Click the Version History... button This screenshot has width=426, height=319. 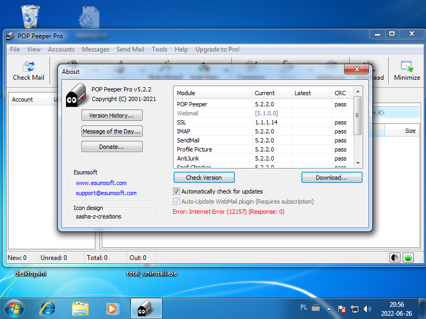click(112, 115)
